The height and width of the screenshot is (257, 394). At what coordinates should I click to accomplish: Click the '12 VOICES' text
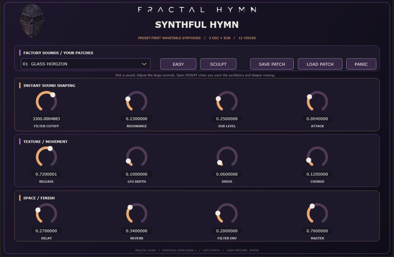(247, 38)
